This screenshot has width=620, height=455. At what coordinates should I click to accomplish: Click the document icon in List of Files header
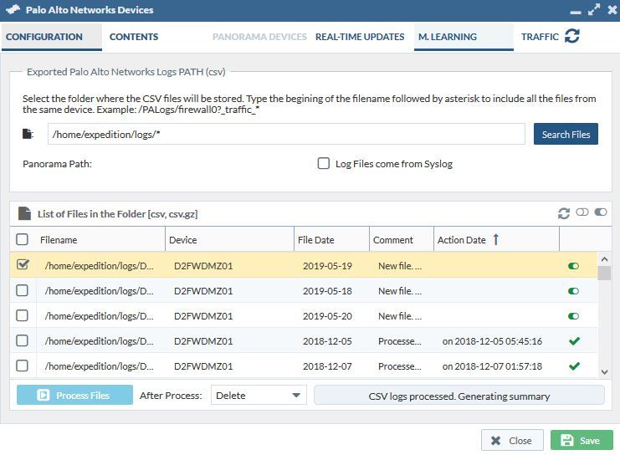[x=24, y=213]
